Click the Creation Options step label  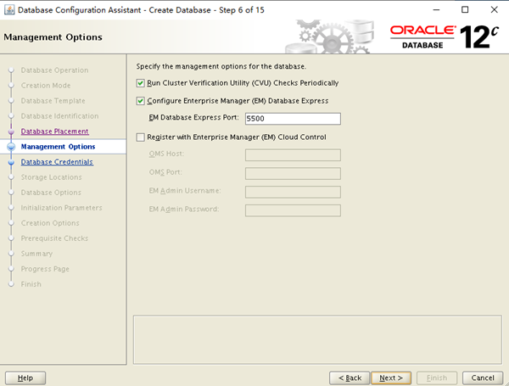point(50,223)
